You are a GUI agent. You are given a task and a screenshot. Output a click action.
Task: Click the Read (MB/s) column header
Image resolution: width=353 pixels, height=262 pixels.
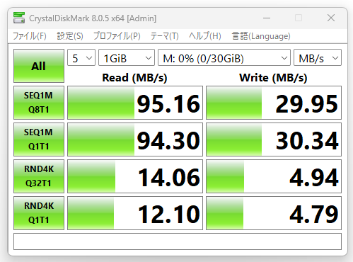tap(134, 78)
